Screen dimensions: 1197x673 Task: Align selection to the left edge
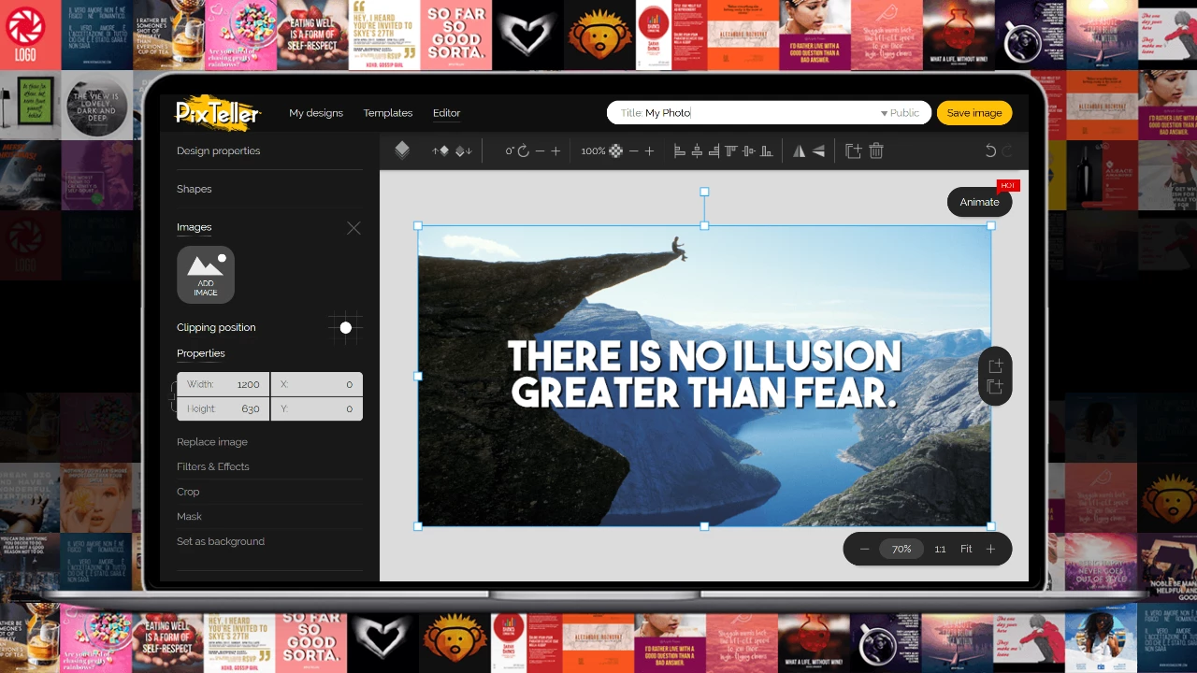(680, 150)
